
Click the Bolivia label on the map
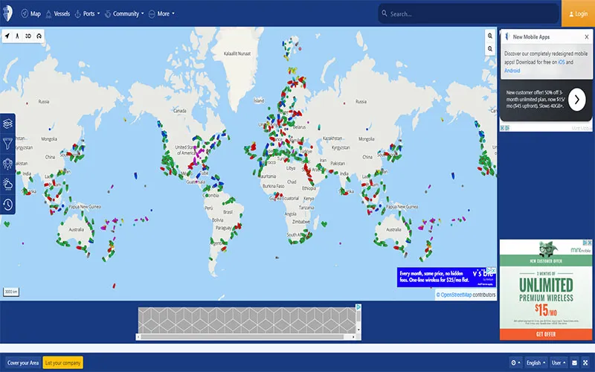click(217, 219)
